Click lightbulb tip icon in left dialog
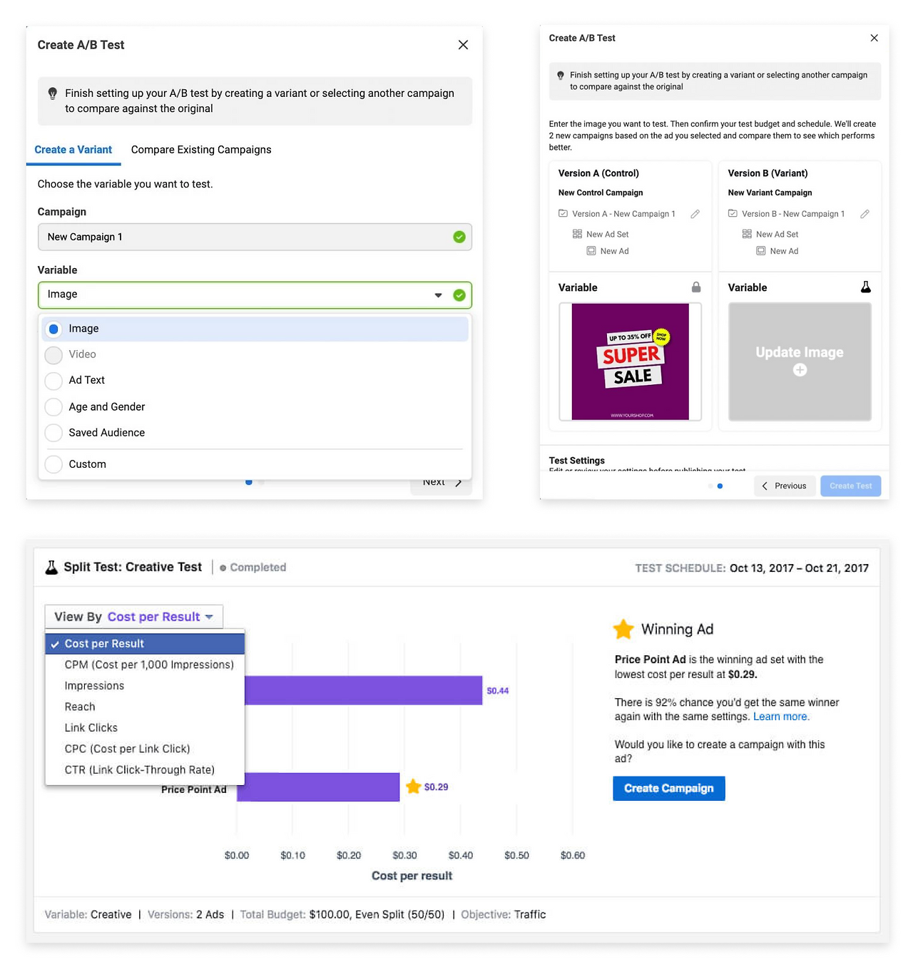Viewport: 913px width, 969px height. (52, 93)
